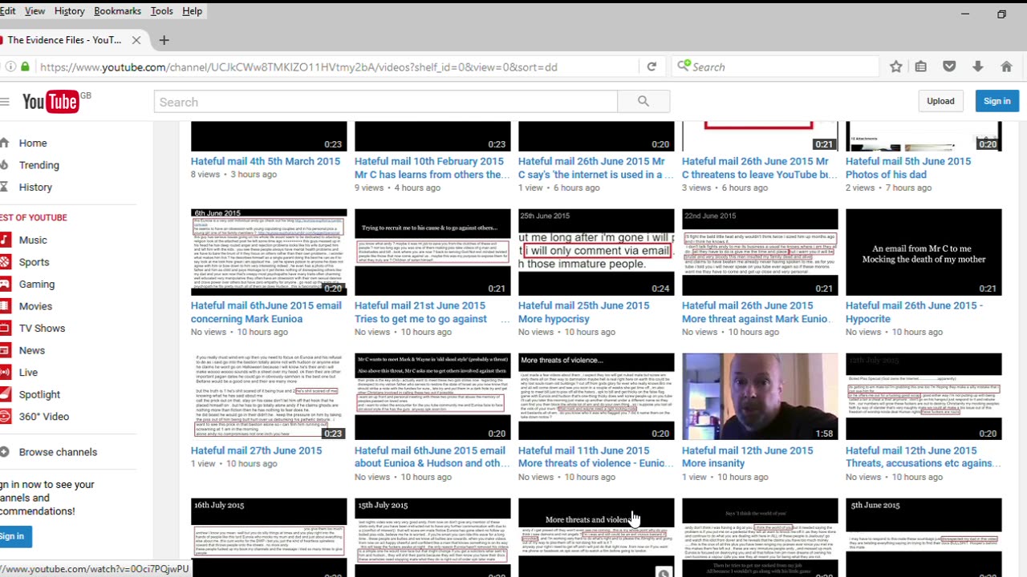The image size is (1027, 577).
Task: Open Hateful mail 26th June 2015 - Hypocrite title
Action: click(914, 312)
